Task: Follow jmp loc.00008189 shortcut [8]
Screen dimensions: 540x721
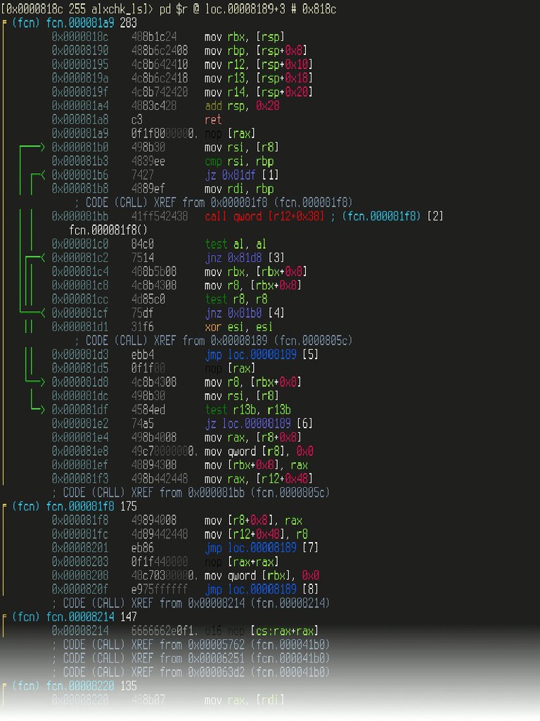Action: tap(259, 589)
